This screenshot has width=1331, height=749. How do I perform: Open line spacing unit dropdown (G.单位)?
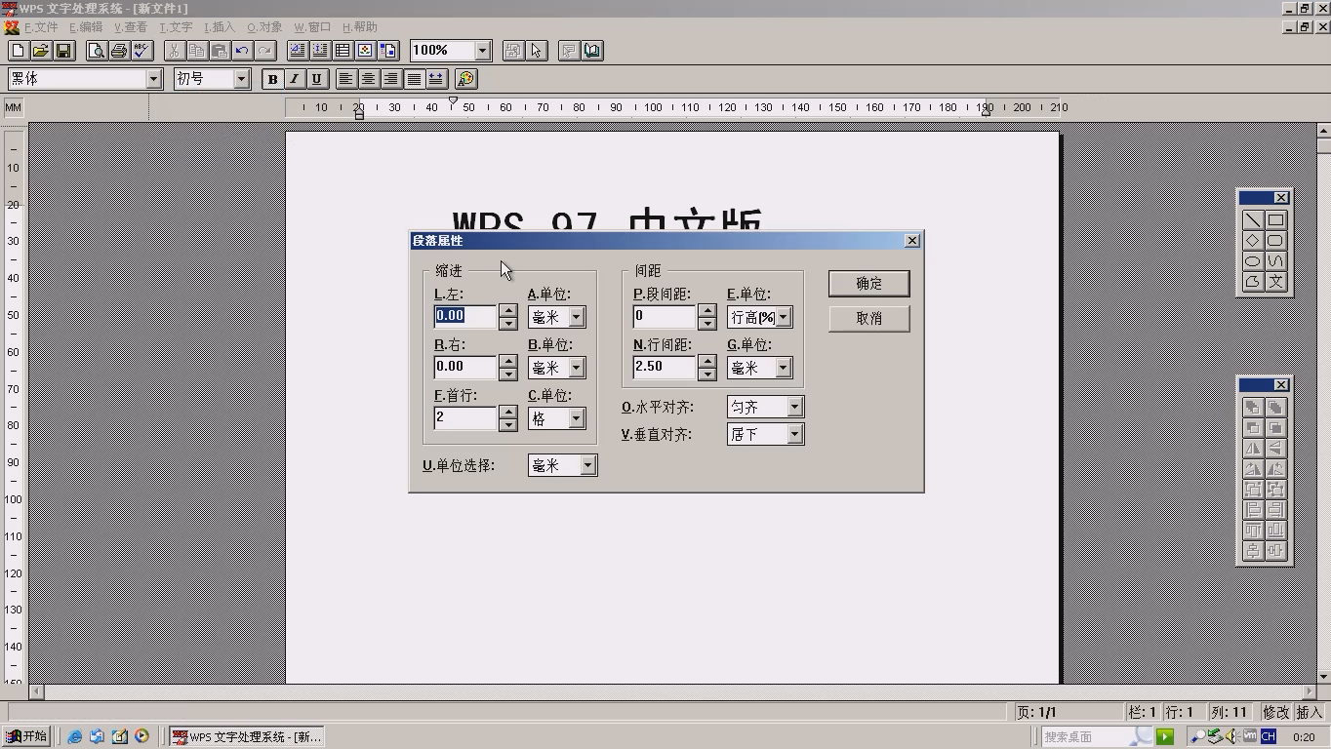[x=783, y=368]
